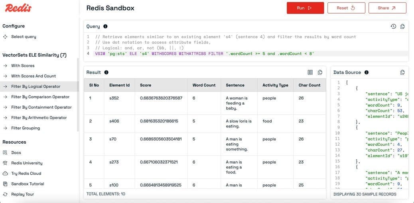Run the current query

(304, 8)
